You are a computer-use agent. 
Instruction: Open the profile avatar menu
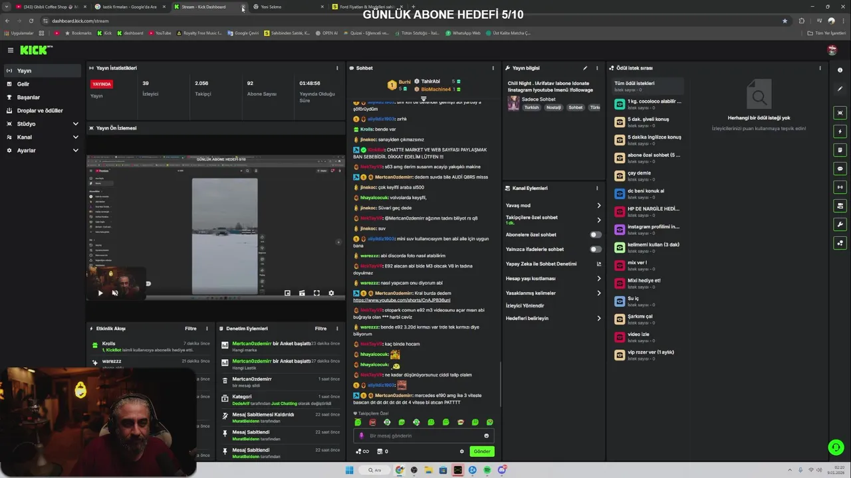(832, 50)
